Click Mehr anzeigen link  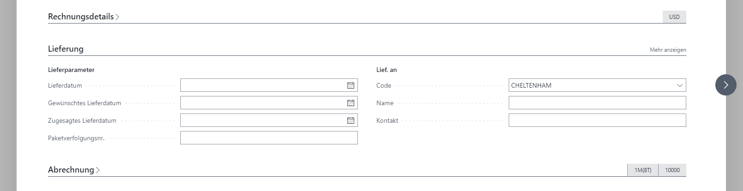pyautogui.click(x=667, y=50)
